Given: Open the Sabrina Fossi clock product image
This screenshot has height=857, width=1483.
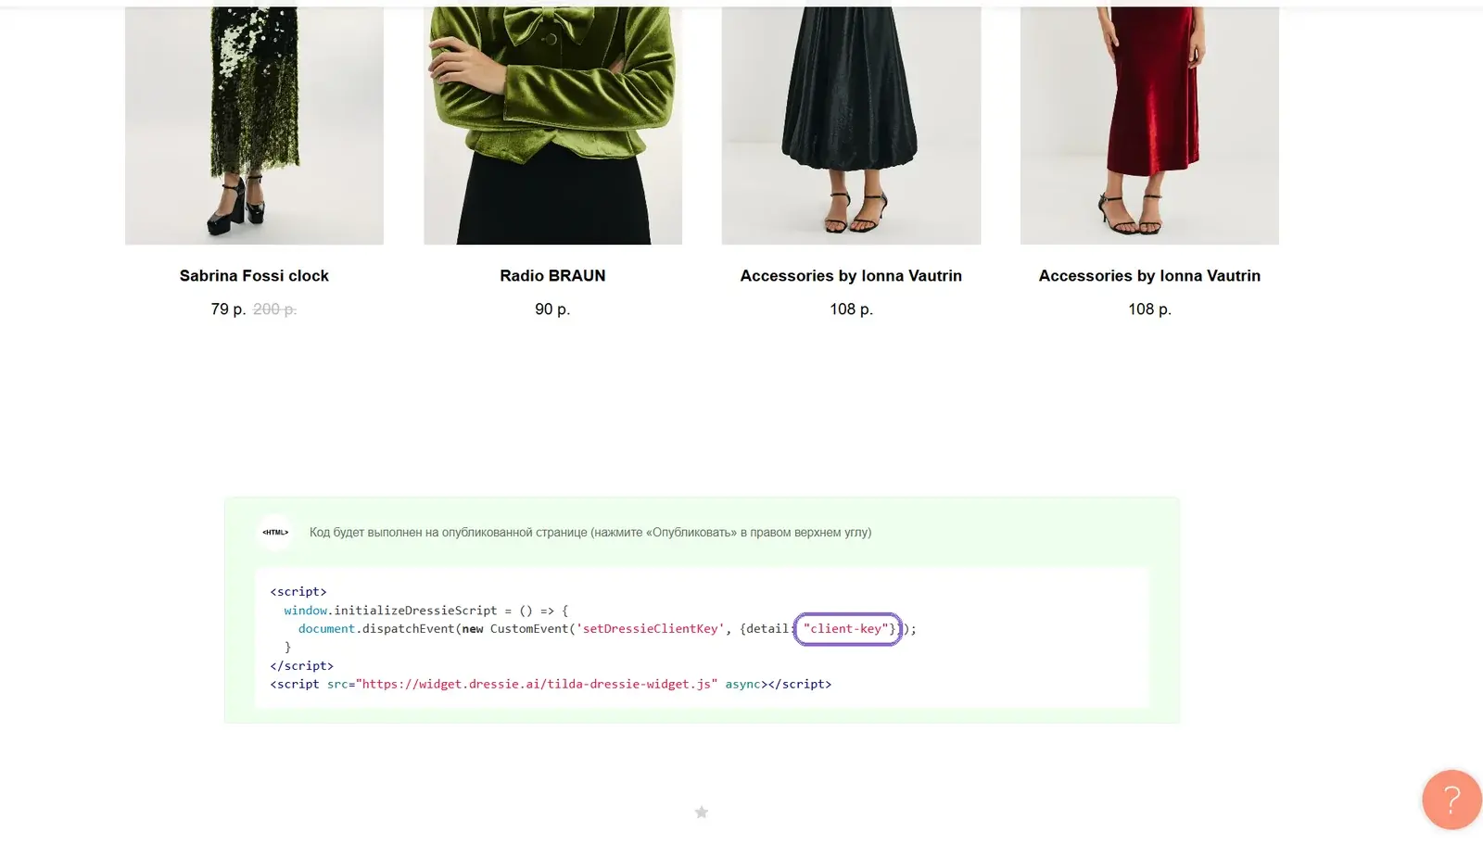Looking at the screenshot, I should [x=254, y=125].
